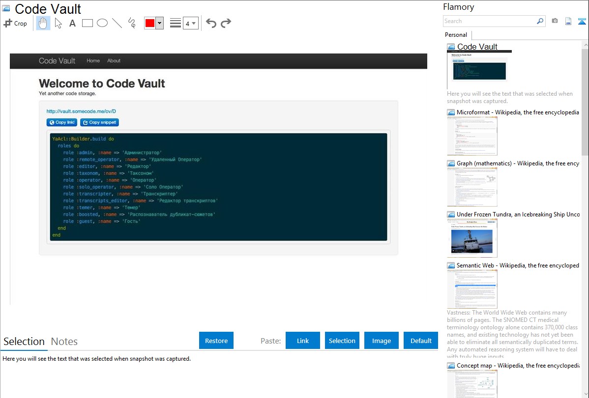Image resolution: width=589 pixels, height=398 pixels.
Task: Expand the line width dropdown
Action: 190,23
